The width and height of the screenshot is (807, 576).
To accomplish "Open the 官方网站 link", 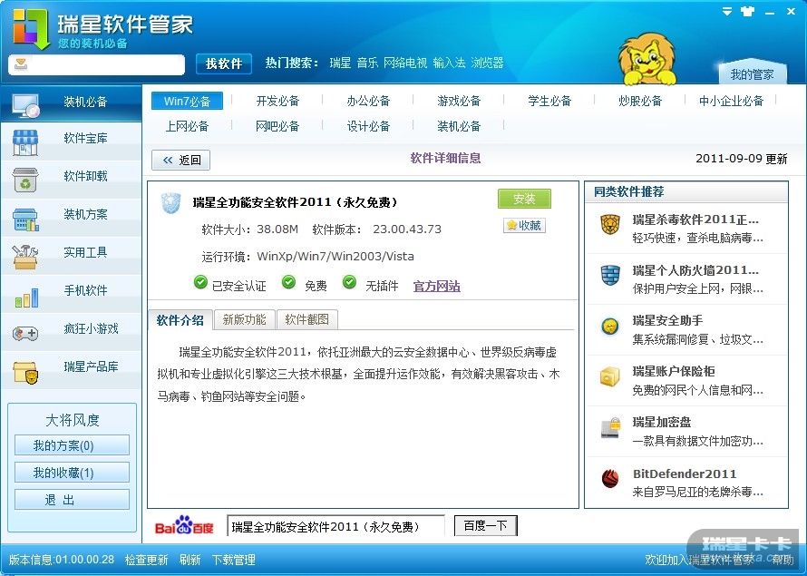I will click(436, 287).
